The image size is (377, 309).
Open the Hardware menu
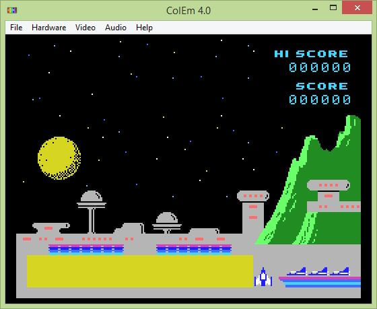coord(48,28)
